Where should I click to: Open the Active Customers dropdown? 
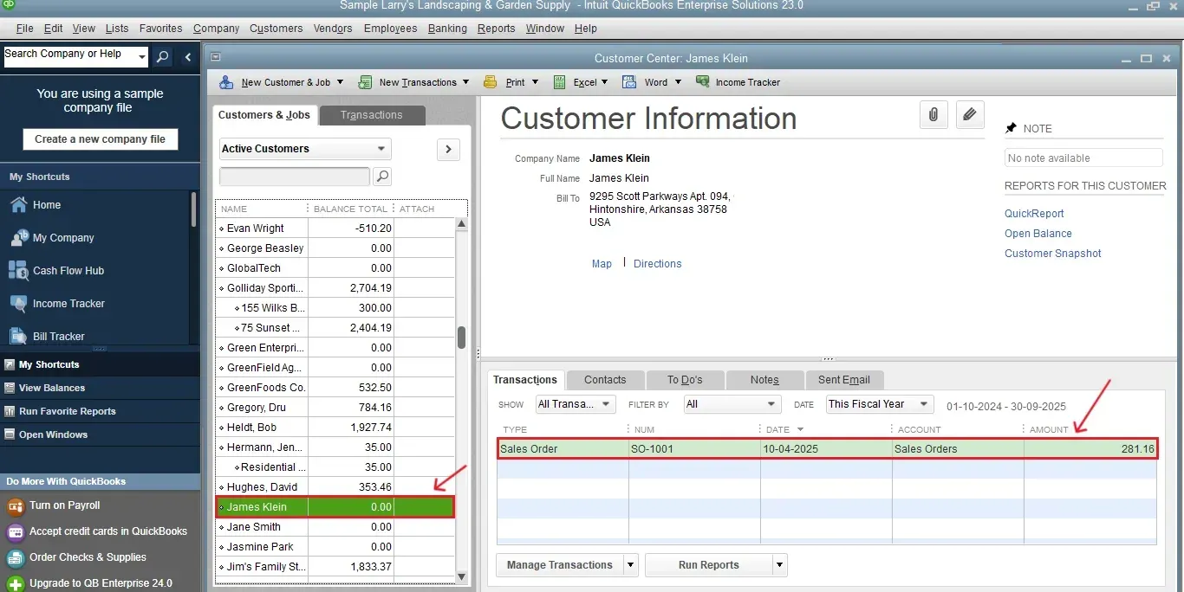tap(305, 149)
